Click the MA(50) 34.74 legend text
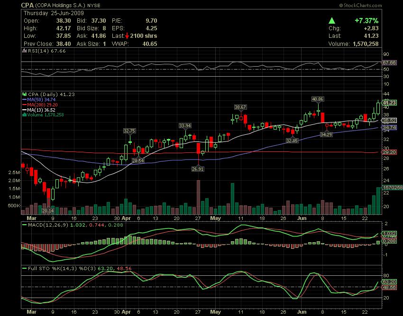Image resolution: width=403 pixels, height=316 pixels. point(41,99)
